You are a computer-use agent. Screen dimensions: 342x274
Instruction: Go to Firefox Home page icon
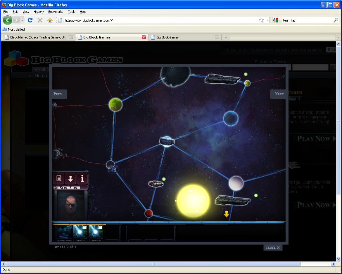[50, 20]
